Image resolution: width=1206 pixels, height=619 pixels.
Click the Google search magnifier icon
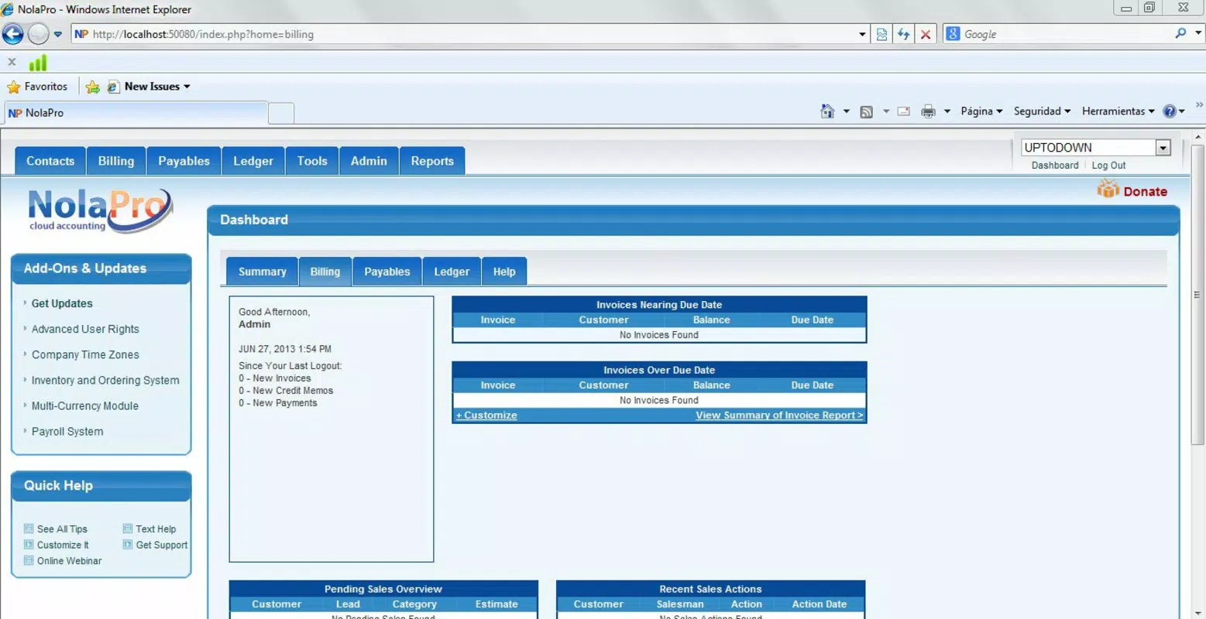click(x=1180, y=33)
